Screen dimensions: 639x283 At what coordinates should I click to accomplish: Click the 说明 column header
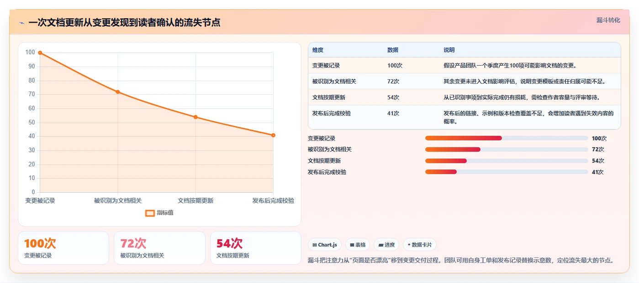tap(449, 50)
